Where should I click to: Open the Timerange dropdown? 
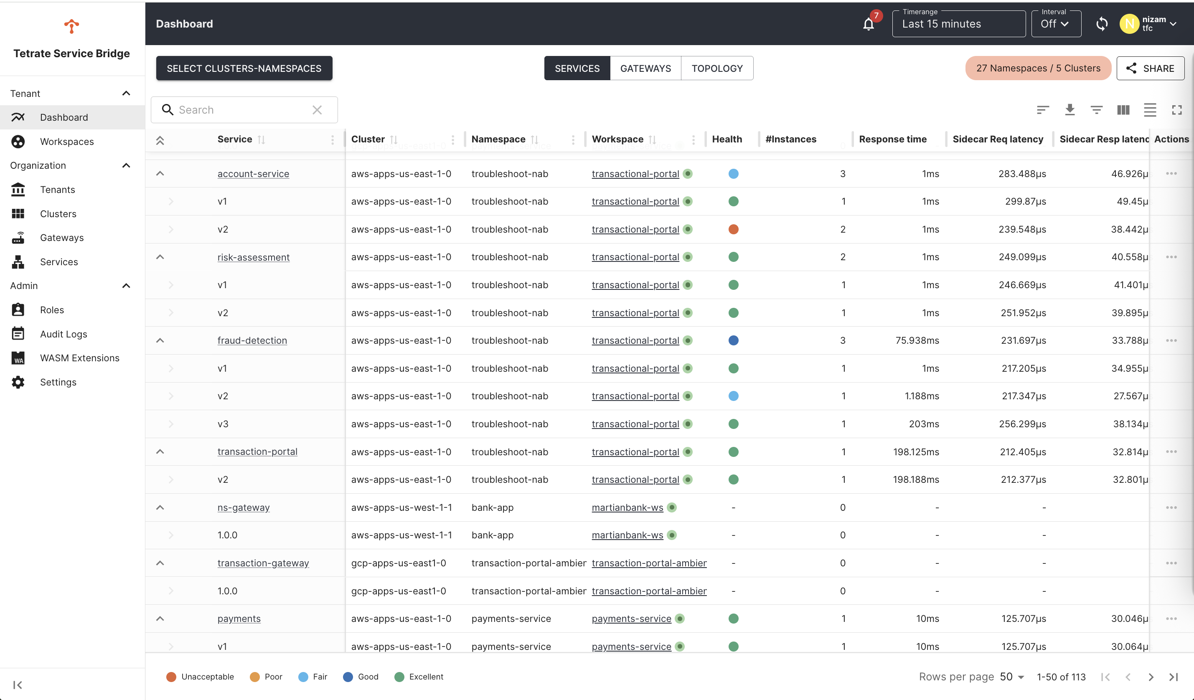tap(958, 24)
